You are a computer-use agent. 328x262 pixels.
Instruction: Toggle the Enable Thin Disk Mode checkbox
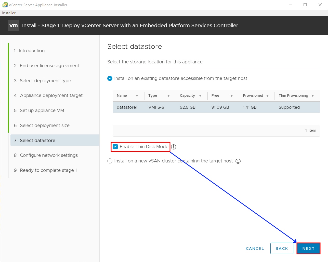tap(115, 147)
